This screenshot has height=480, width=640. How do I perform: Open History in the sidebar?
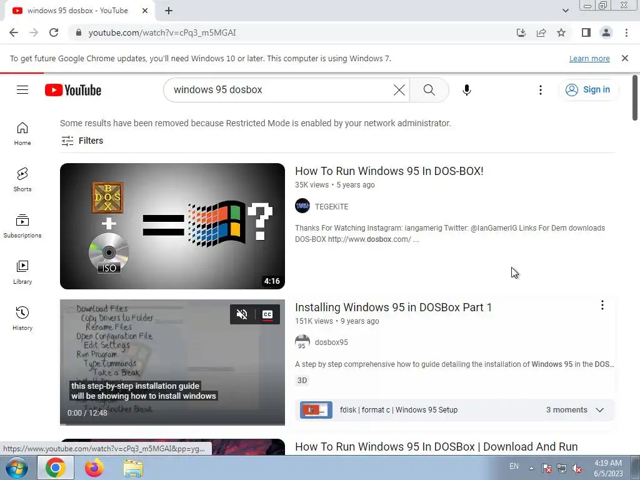22,318
